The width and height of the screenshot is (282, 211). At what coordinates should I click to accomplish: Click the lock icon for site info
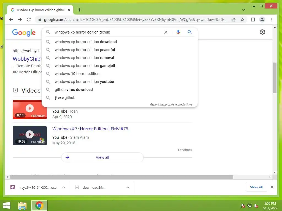40,20
